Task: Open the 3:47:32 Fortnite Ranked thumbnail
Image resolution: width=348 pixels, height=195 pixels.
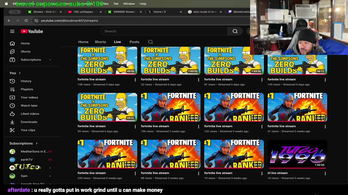Action: [234, 107]
